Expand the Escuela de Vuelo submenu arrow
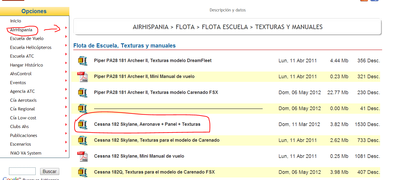 click(x=66, y=37)
